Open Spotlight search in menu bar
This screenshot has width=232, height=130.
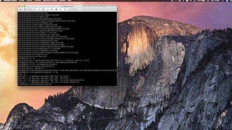point(223,1)
